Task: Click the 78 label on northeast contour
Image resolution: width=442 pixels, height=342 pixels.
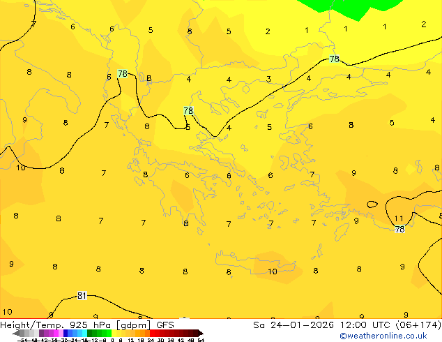Action: (335, 59)
